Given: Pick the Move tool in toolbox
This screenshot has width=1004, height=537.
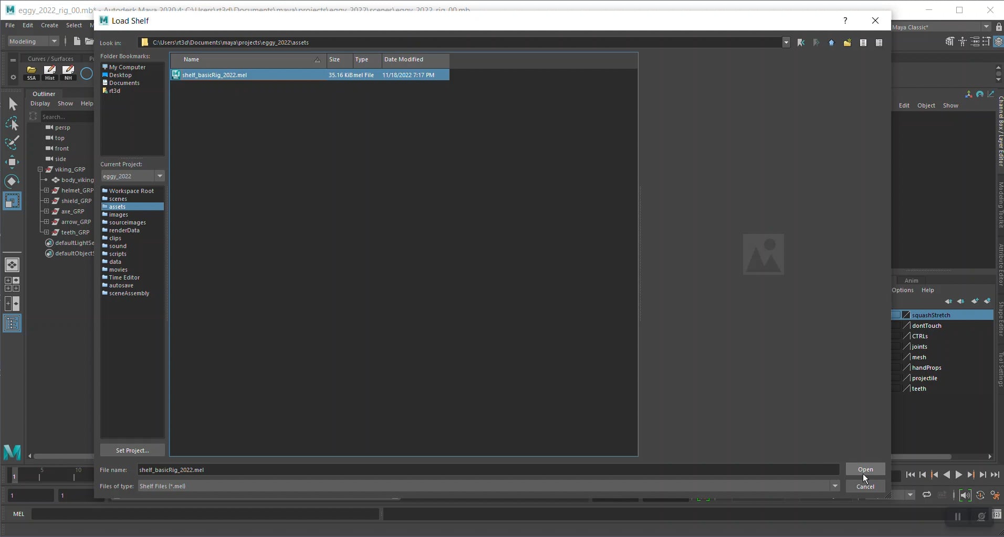Looking at the screenshot, I should click(x=13, y=162).
